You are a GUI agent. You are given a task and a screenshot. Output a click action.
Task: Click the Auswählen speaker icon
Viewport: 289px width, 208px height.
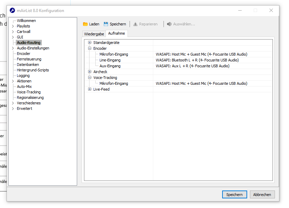tap(169, 24)
